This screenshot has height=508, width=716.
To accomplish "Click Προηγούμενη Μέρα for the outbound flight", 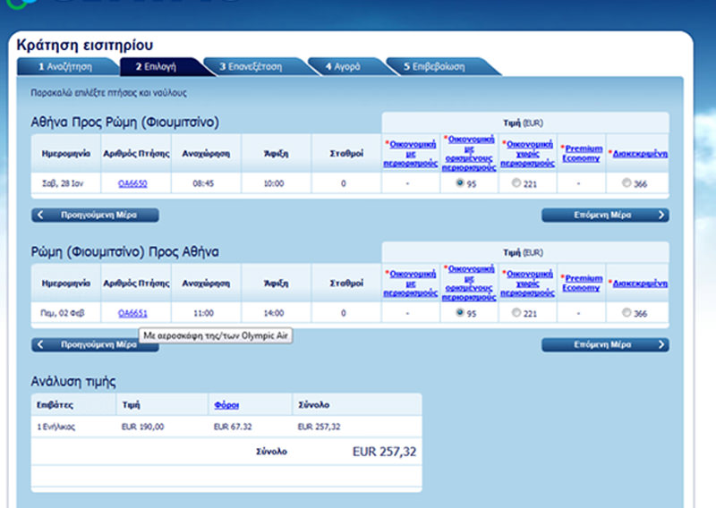I will pyautogui.click(x=96, y=215).
